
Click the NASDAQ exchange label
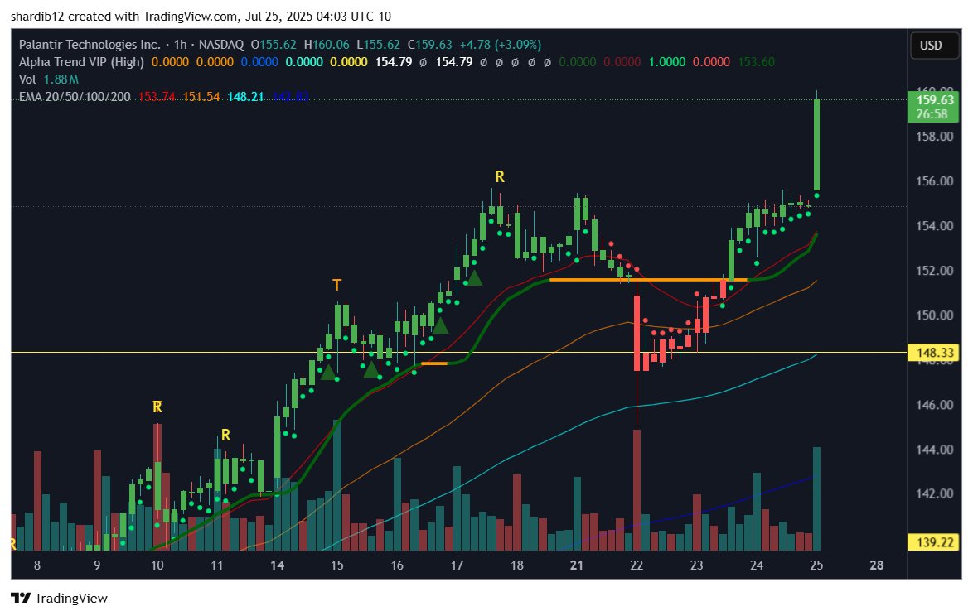221,45
